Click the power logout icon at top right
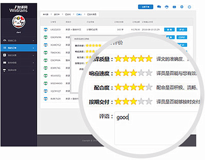The width and height of the screenshot is (205, 160). (x=189, y=7)
